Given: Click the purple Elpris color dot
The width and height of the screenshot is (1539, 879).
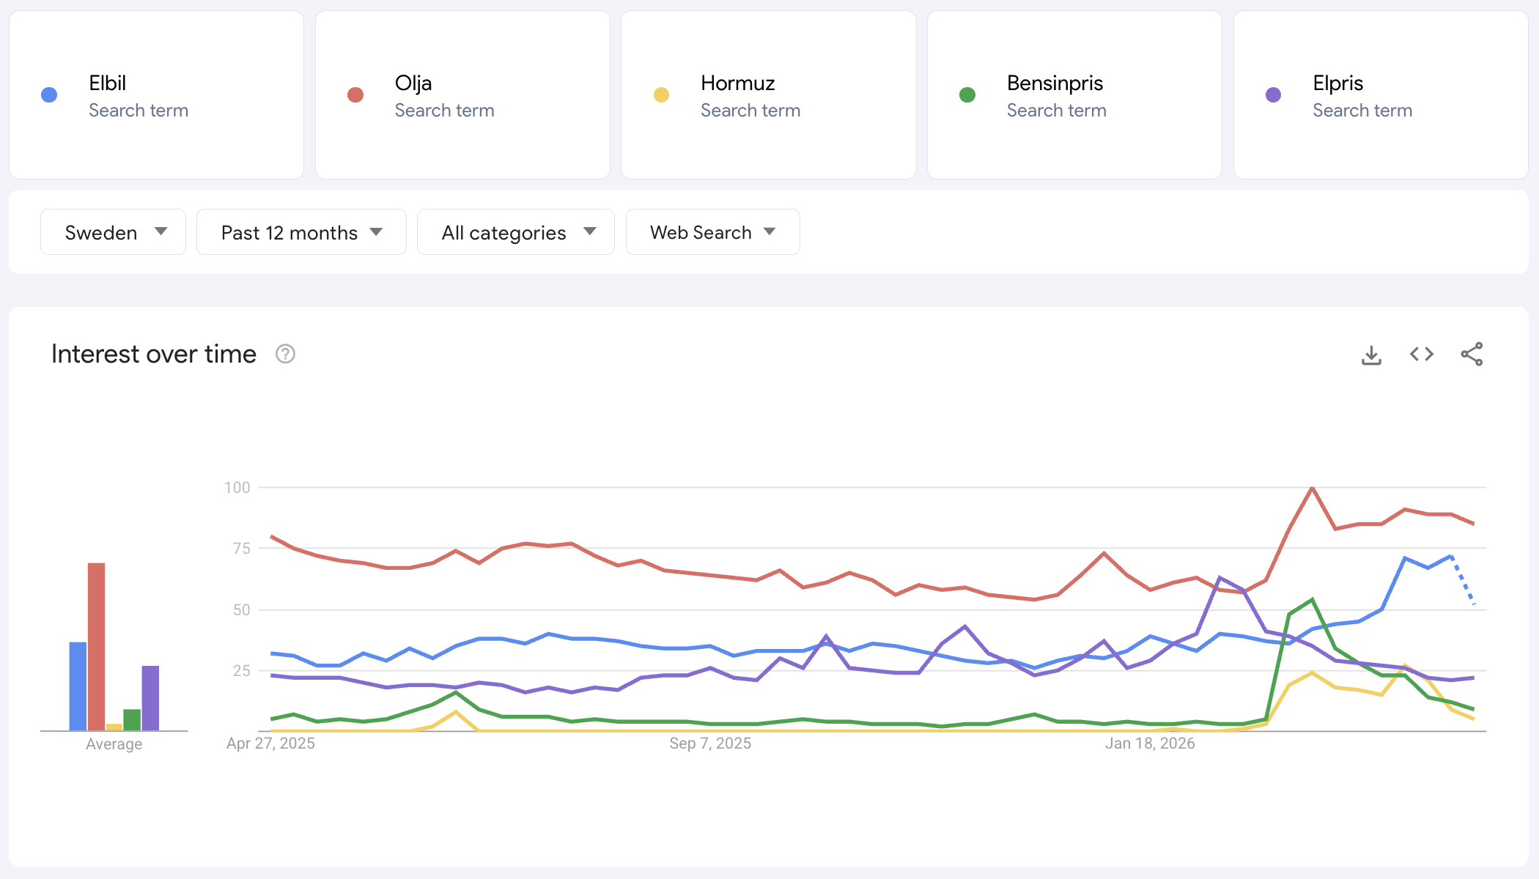Looking at the screenshot, I should (1274, 95).
